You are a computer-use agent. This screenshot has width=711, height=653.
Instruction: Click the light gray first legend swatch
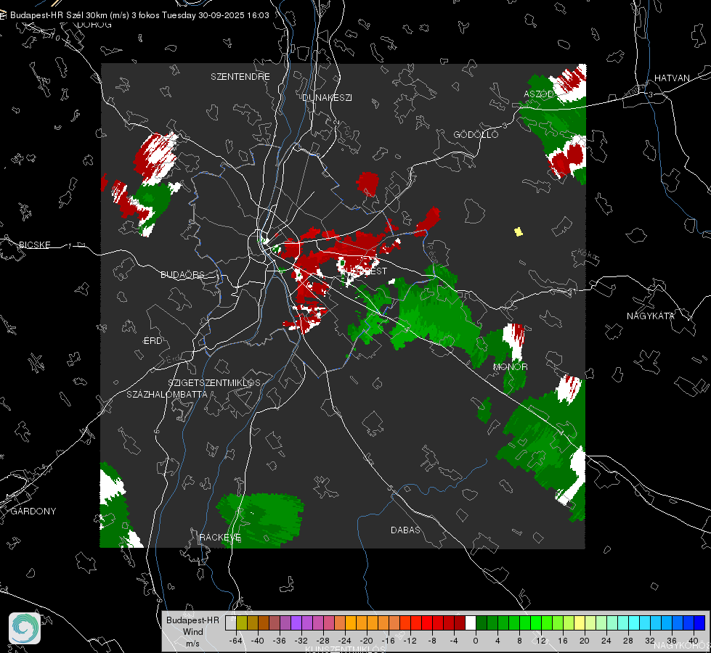point(231,623)
